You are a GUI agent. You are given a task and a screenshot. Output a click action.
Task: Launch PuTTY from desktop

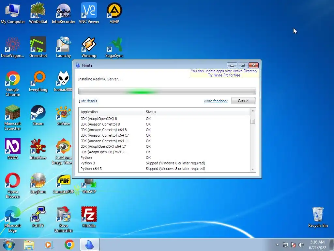point(38,217)
